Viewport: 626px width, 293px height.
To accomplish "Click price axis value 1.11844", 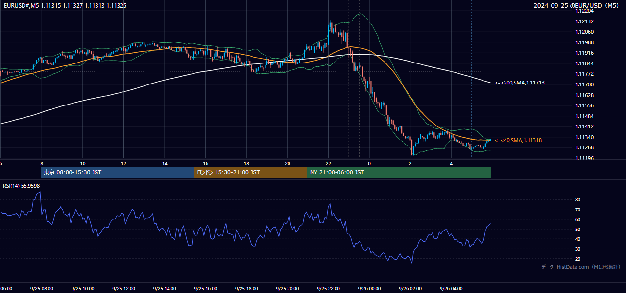I will point(584,63).
